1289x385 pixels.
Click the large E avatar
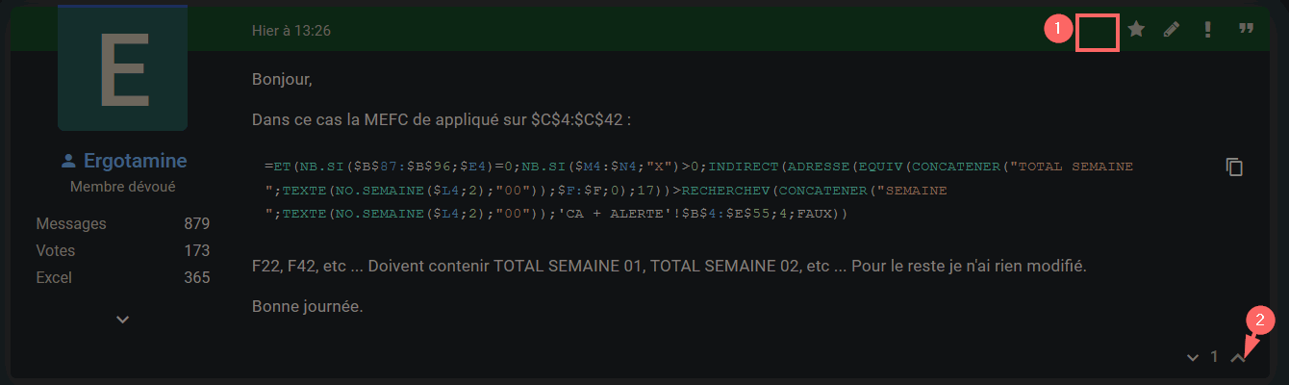click(x=122, y=67)
